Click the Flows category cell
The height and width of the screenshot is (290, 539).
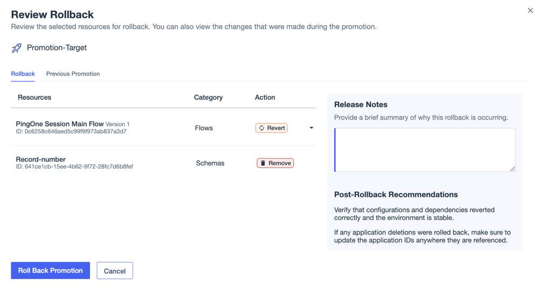[x=204, y=128]
